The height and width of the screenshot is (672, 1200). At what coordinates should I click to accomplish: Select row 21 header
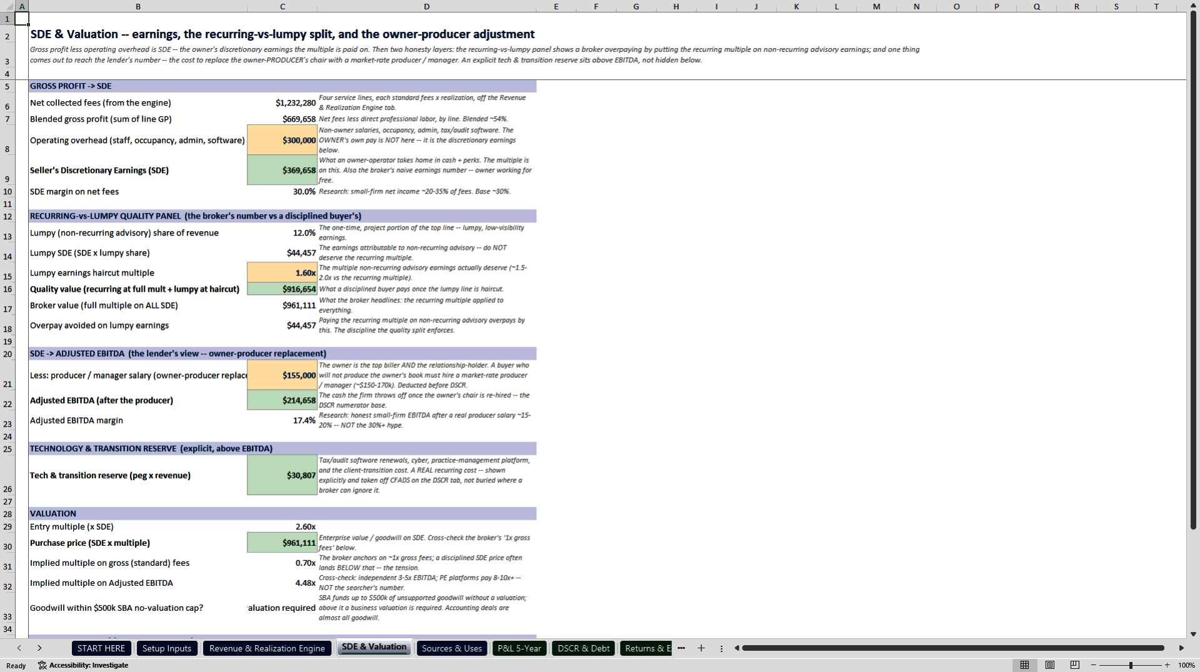coord(7,375)
